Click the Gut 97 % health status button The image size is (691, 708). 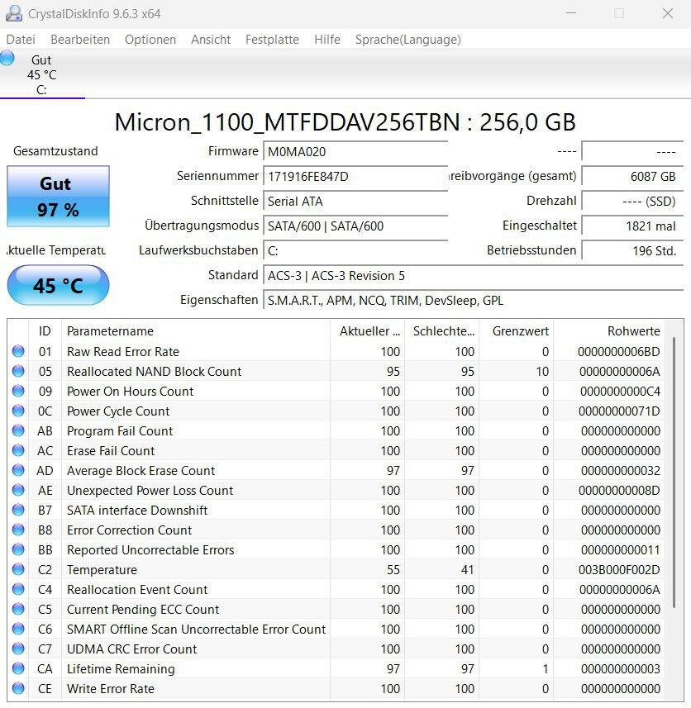click(x=58, y=197)
